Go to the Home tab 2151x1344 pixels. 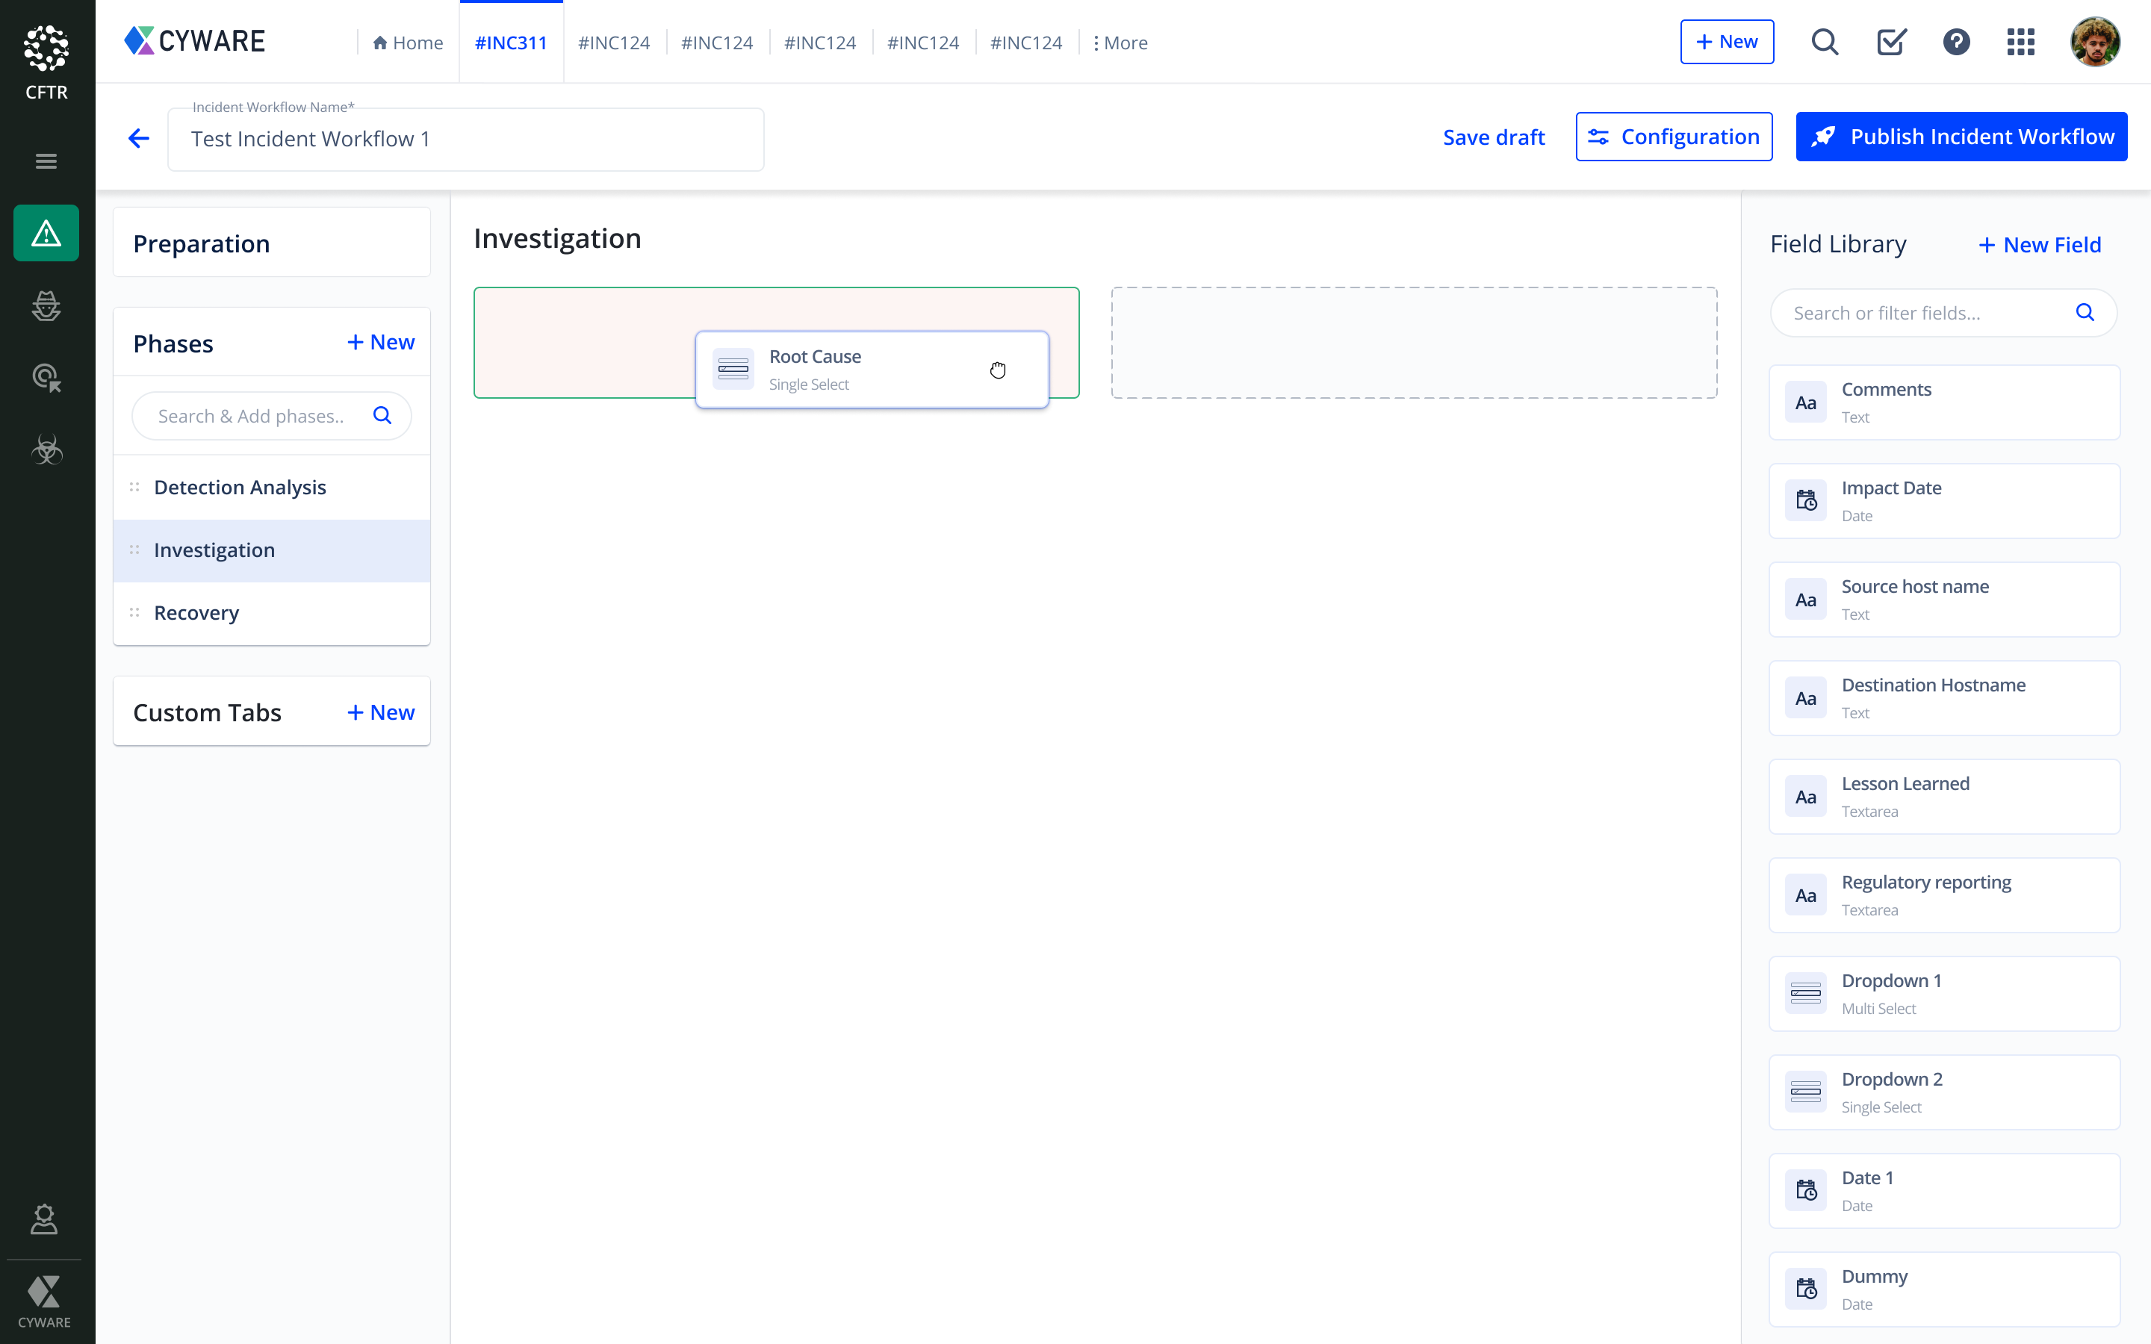407,43
